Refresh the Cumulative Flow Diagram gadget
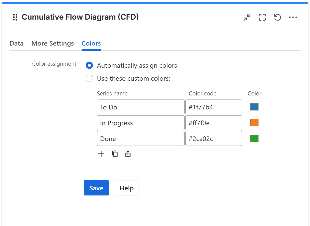Image resolution: width=310 pixels, height=226 pixels. [277, 17]
